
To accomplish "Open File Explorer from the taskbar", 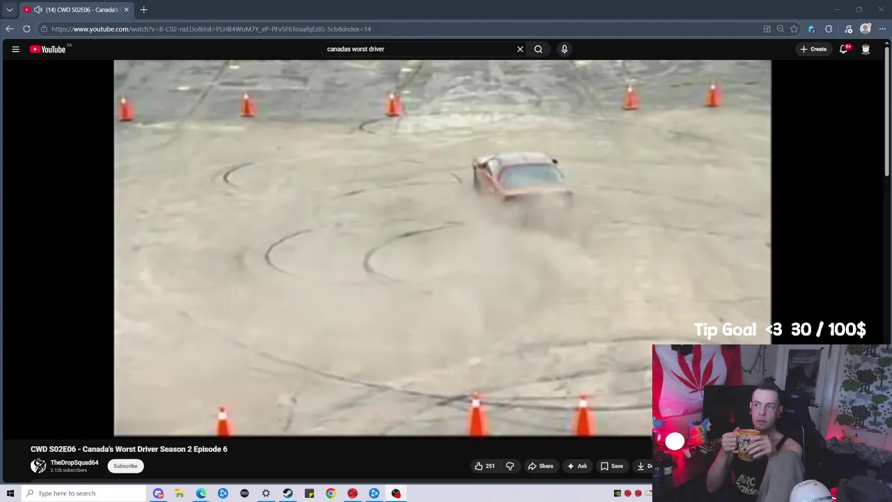I will point(179,493).
